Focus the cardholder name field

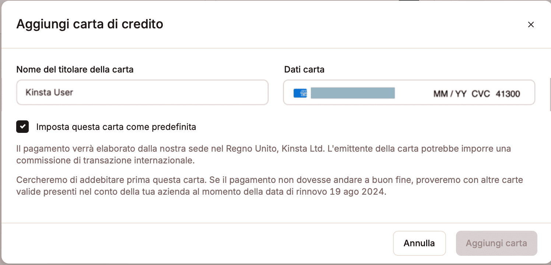[x=142, y=92]
